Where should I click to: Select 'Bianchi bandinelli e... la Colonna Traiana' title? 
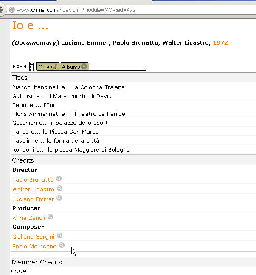68,87
